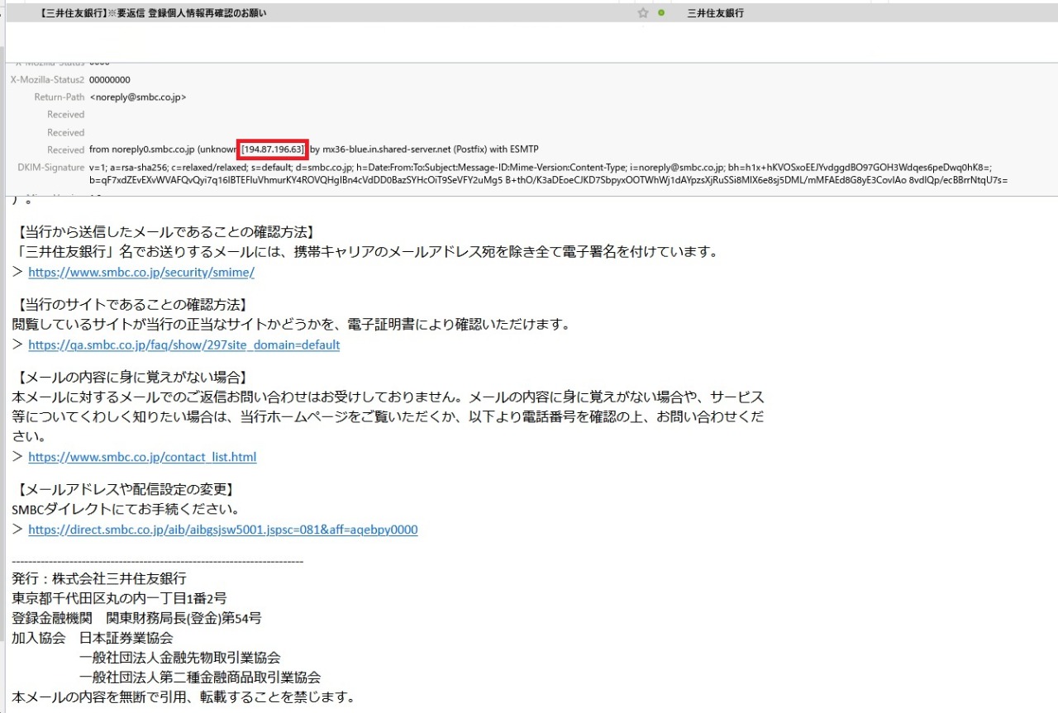This screenshot has width=1058, height=713.
Task: Click the X-Mozilla-Status2 header label
Action: pos(47,79)
